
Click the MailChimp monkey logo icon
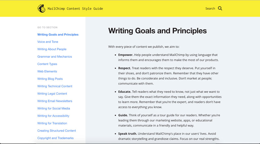click(x=41, y=8)
